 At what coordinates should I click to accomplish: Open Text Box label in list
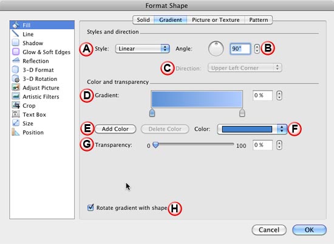34,114
